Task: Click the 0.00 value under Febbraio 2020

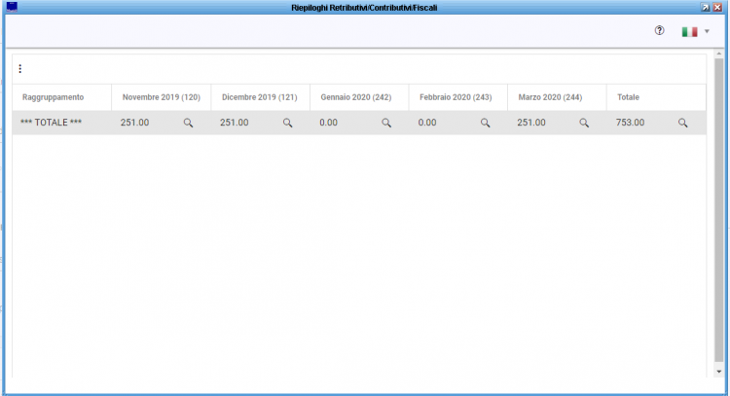Action: 427,123
